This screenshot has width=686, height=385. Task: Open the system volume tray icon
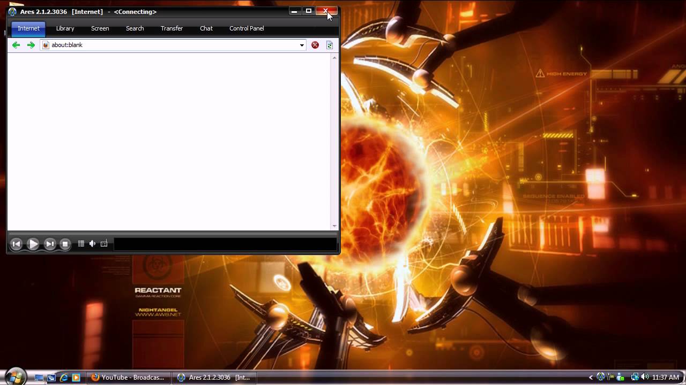(645, 378)
